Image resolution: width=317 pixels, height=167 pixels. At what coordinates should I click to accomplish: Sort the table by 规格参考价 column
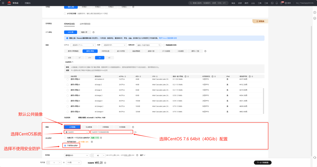click(x=252, y=76)
